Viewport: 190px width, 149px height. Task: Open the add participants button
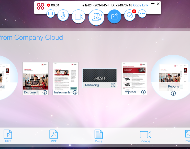(96, 17)
